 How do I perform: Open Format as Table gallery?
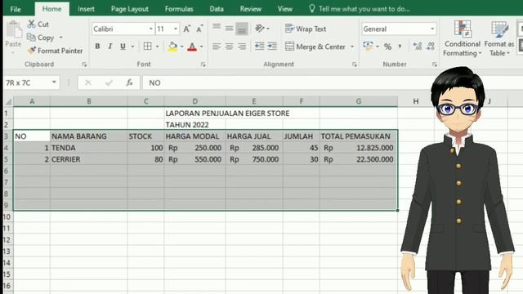coord(499,38)
